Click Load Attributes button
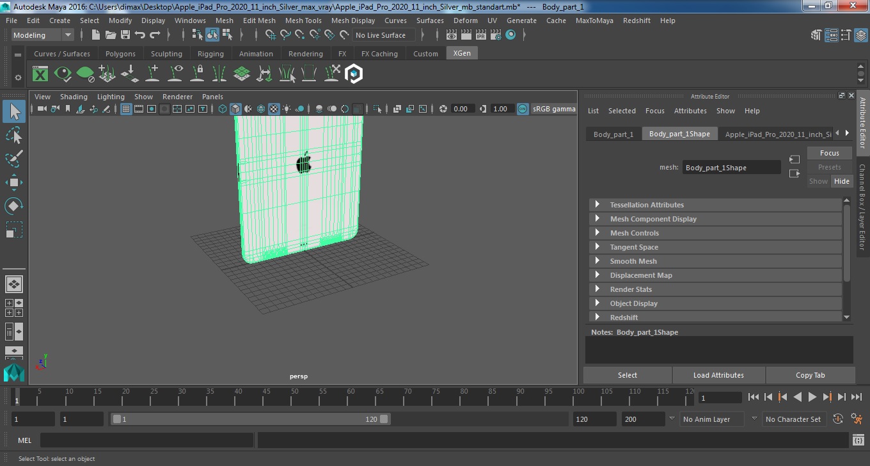This screenshot has width=870, height=466. point(718,375)
